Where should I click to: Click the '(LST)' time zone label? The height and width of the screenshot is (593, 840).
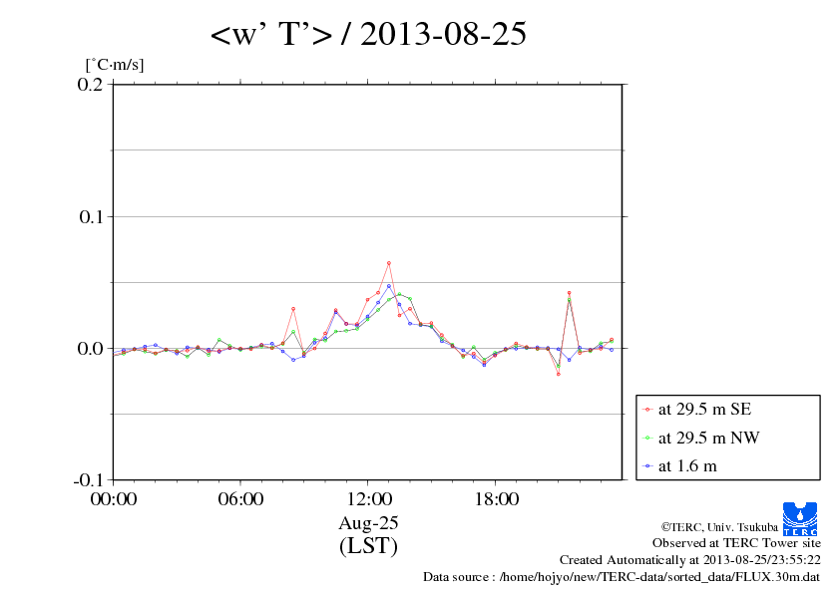(368, 546)
